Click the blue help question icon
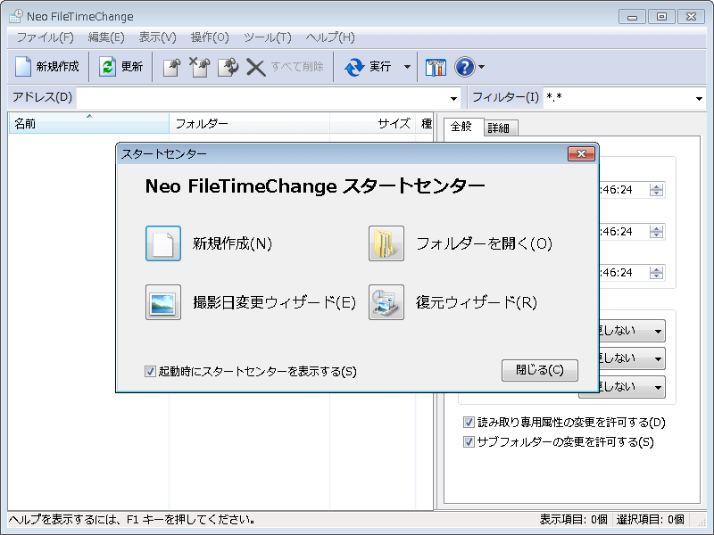714x535 pixels. [x=465, y=68]
